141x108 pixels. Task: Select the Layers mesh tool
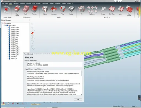pos(121,10)
